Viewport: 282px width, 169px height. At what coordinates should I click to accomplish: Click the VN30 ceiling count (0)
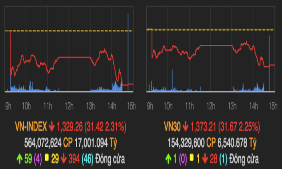click(x=183, y=159)
